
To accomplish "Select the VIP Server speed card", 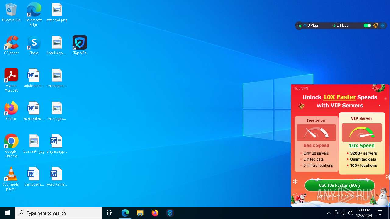I will (362, 143).
